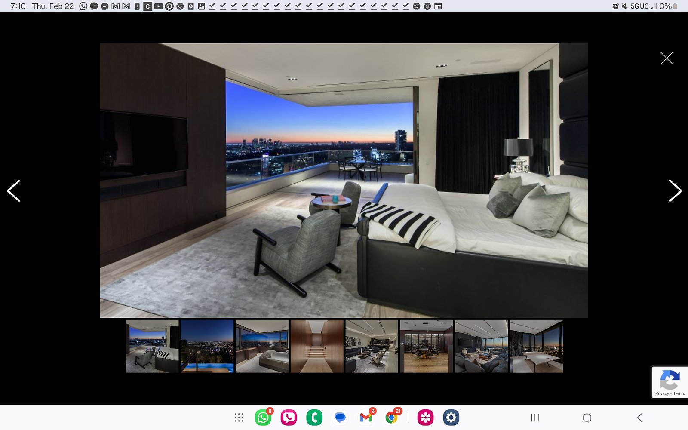Select the living room lounge thumbnail
688x430 pixels.
pyautogui.click(x=372, y=346)
